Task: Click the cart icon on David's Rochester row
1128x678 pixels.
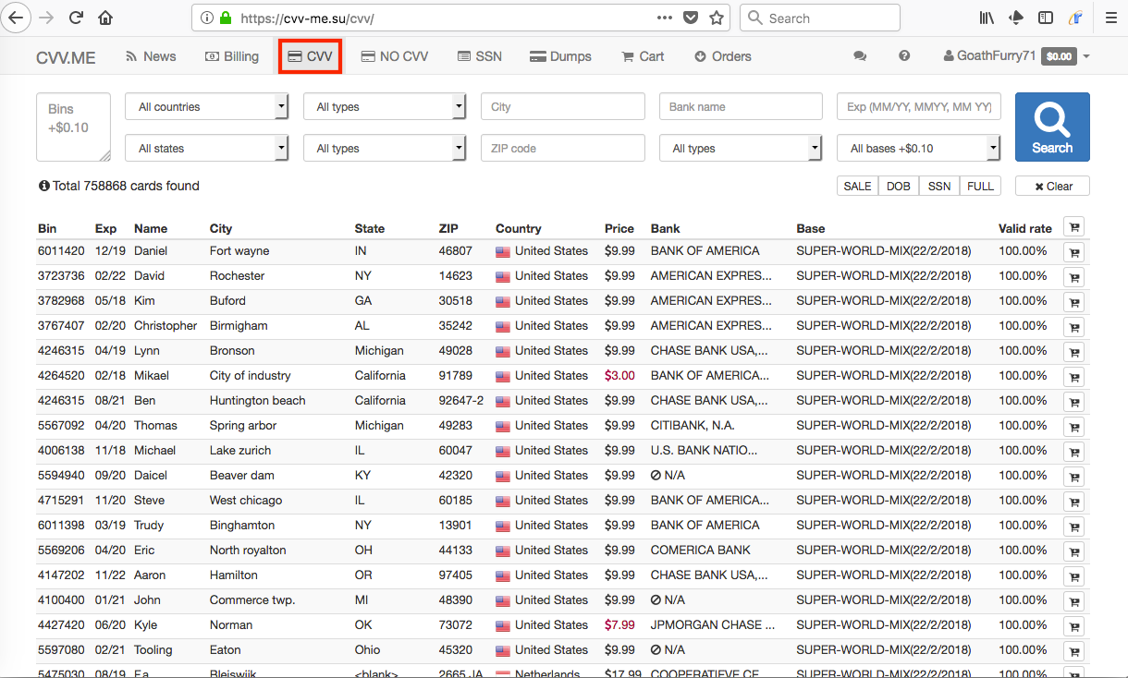Action: [1074, 277]
